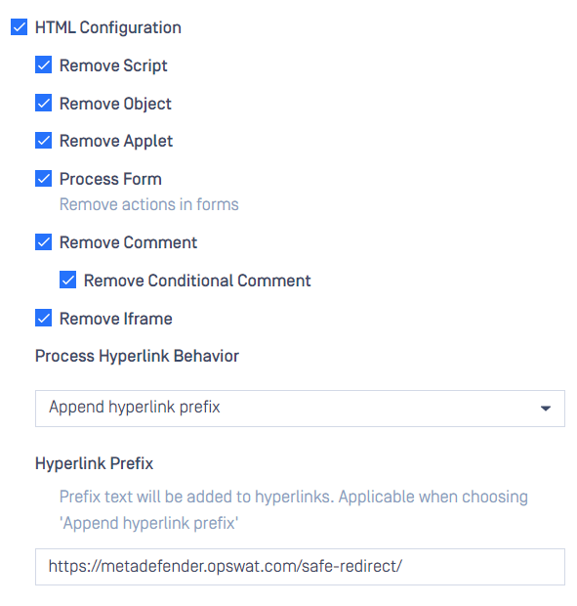
Task: Click the 'Remove actions in forms' hint text
Action: coord(149,204)
